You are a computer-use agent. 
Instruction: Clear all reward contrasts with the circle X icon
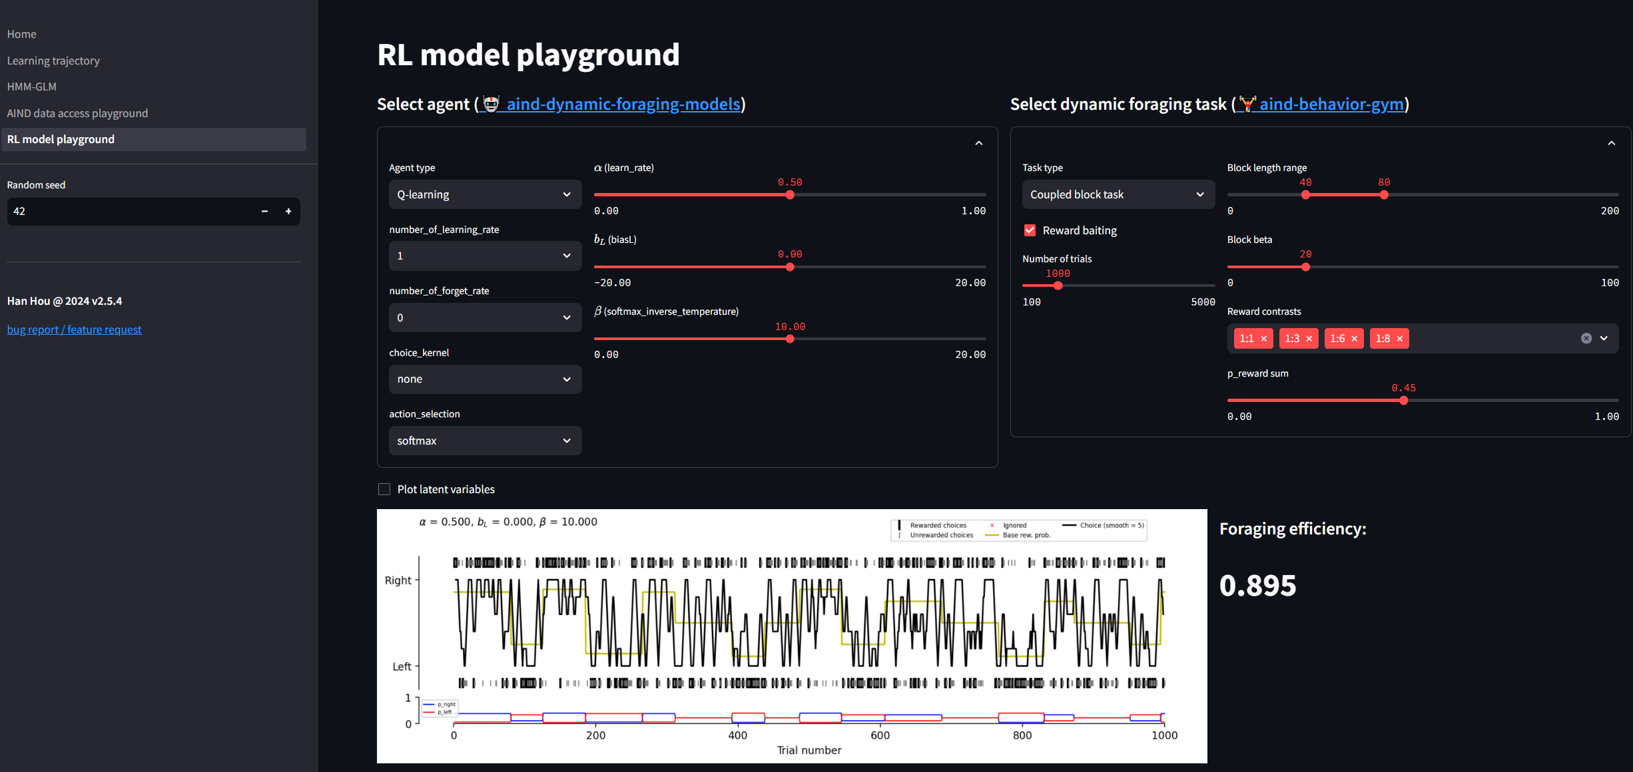(1586, 338)
